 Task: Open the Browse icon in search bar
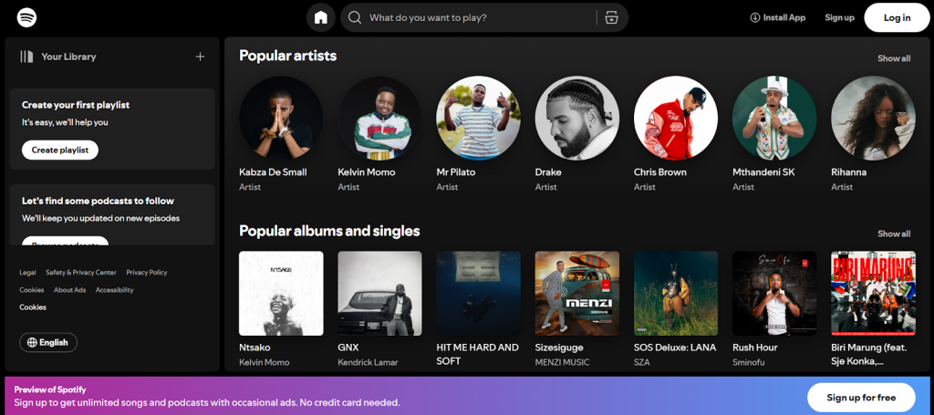coord(611,17)
